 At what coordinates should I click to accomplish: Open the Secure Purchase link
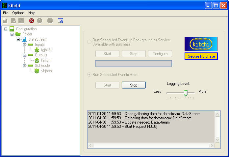(x=201, y=56)
